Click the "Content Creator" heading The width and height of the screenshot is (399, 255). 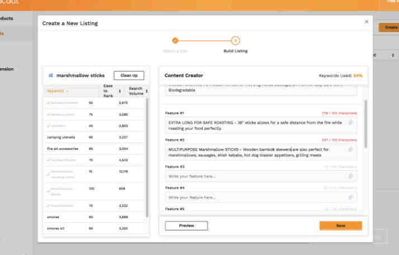point(184,75)
